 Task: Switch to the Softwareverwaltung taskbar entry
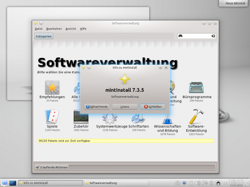point(116,183)
